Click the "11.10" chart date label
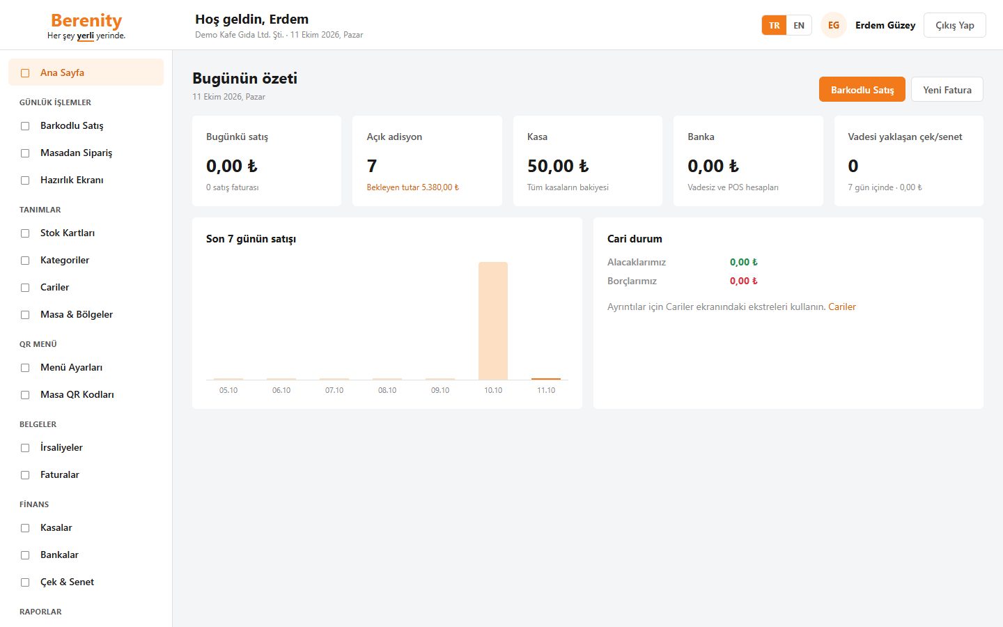The height and width of the screenshot is (627, 1003). point(546,390)
